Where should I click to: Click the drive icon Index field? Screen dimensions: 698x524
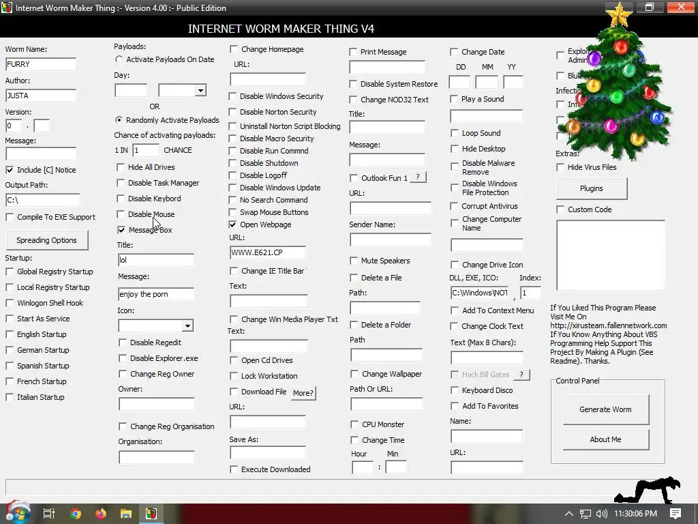pos(530,293)
